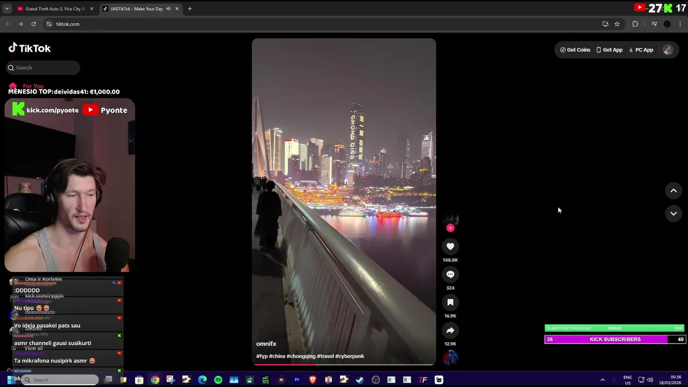Viewport: 688px width, 387px height.
Task: Click PC App download button
Action: click(x=641, y=50)
